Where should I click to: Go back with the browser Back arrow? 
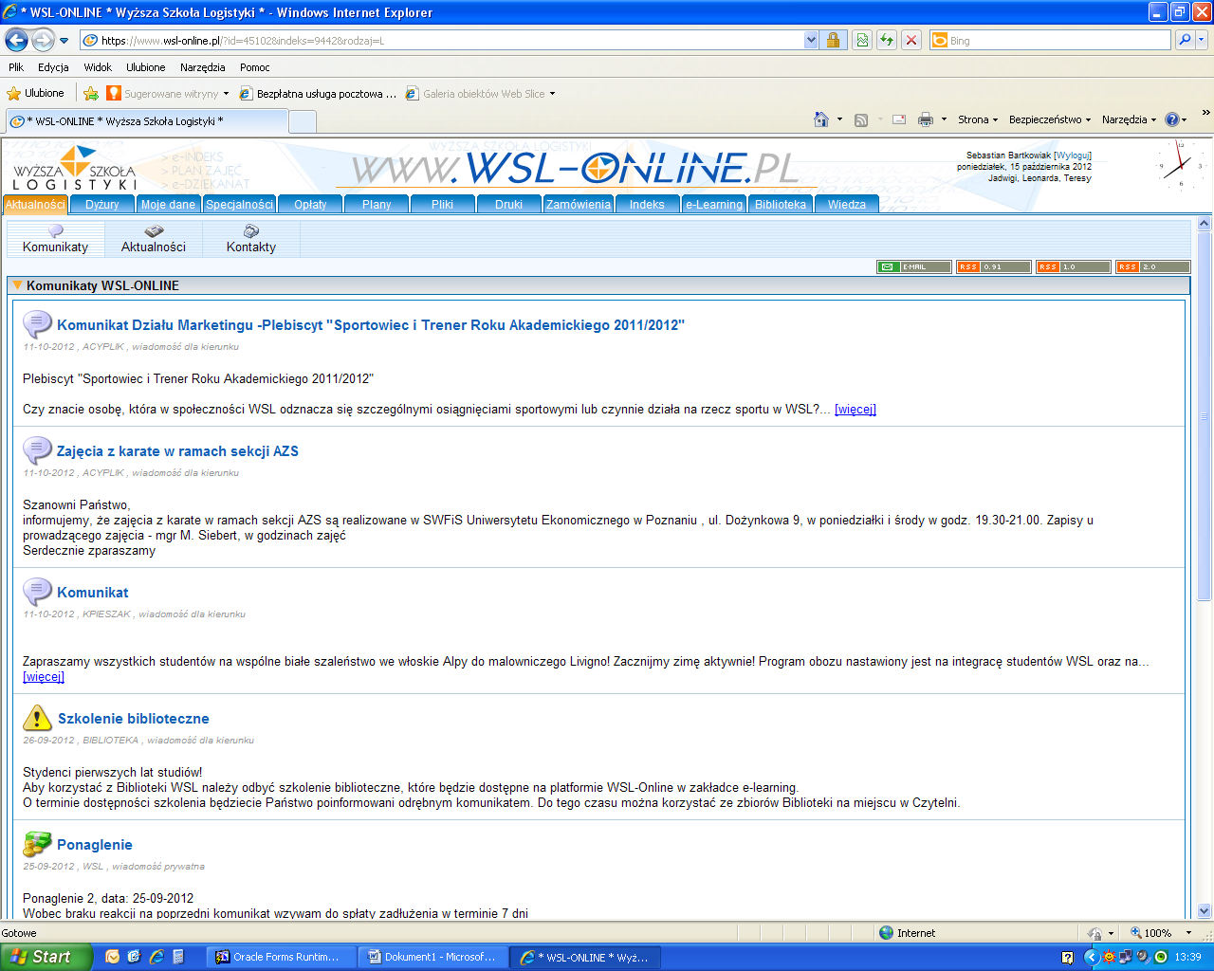pyautogui.click(x=16, y=40)
